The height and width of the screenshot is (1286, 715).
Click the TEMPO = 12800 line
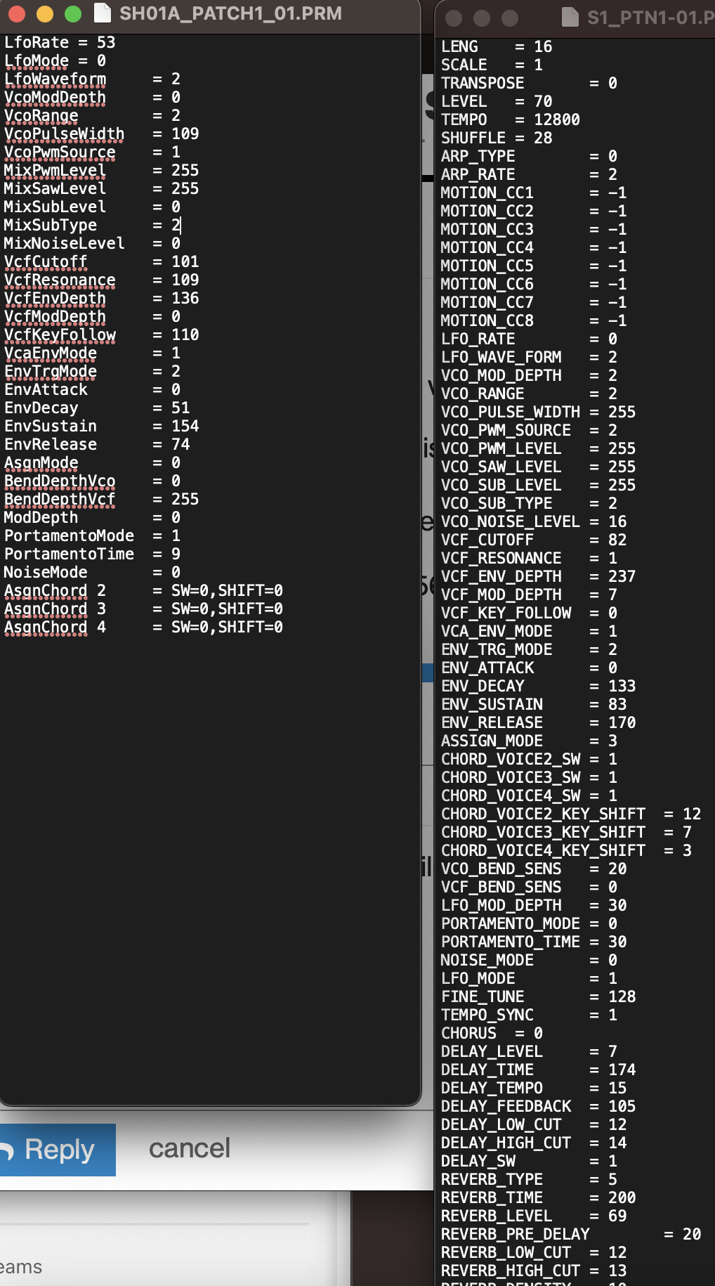[511, 119]
